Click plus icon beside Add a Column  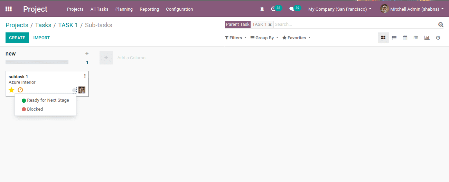[x=106, y=58]
